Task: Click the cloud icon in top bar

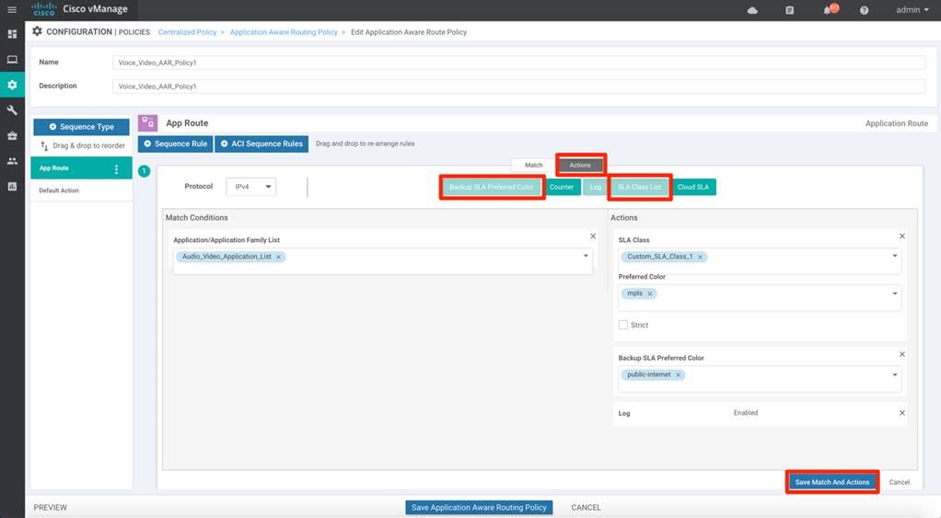Action: tap(752, 10)
